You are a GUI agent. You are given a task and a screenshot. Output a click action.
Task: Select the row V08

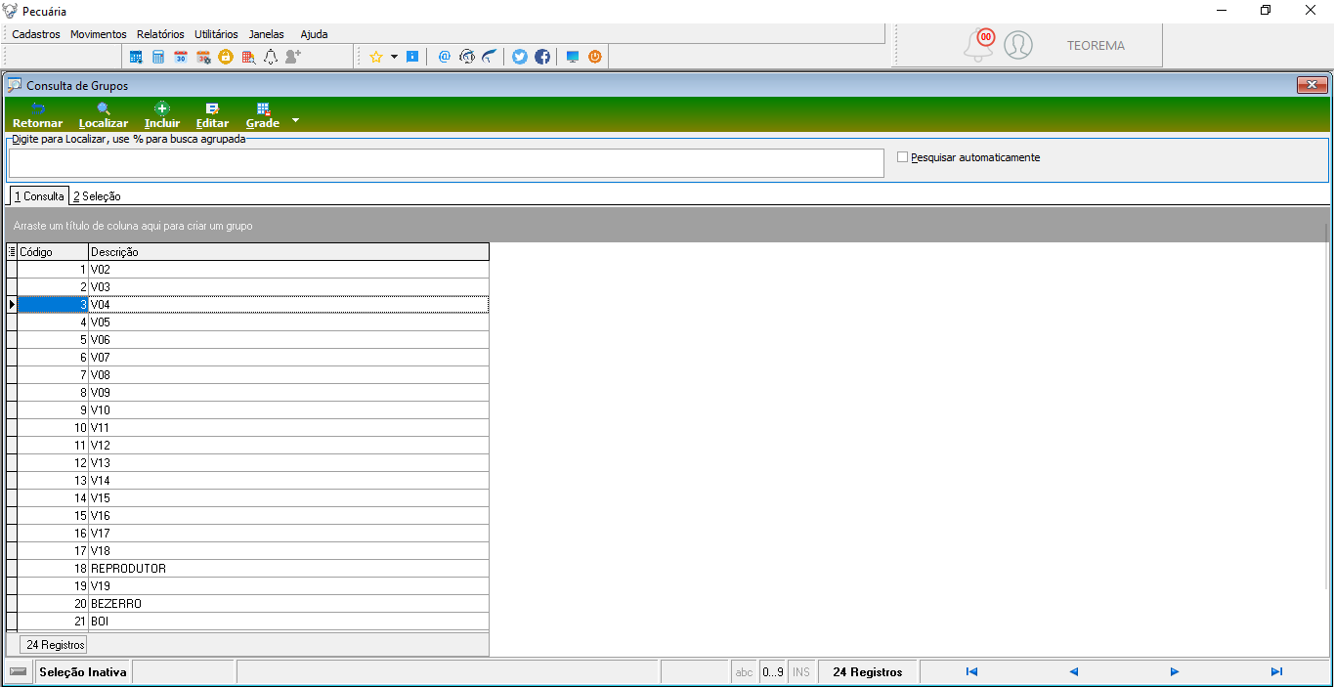pos(253,374)
